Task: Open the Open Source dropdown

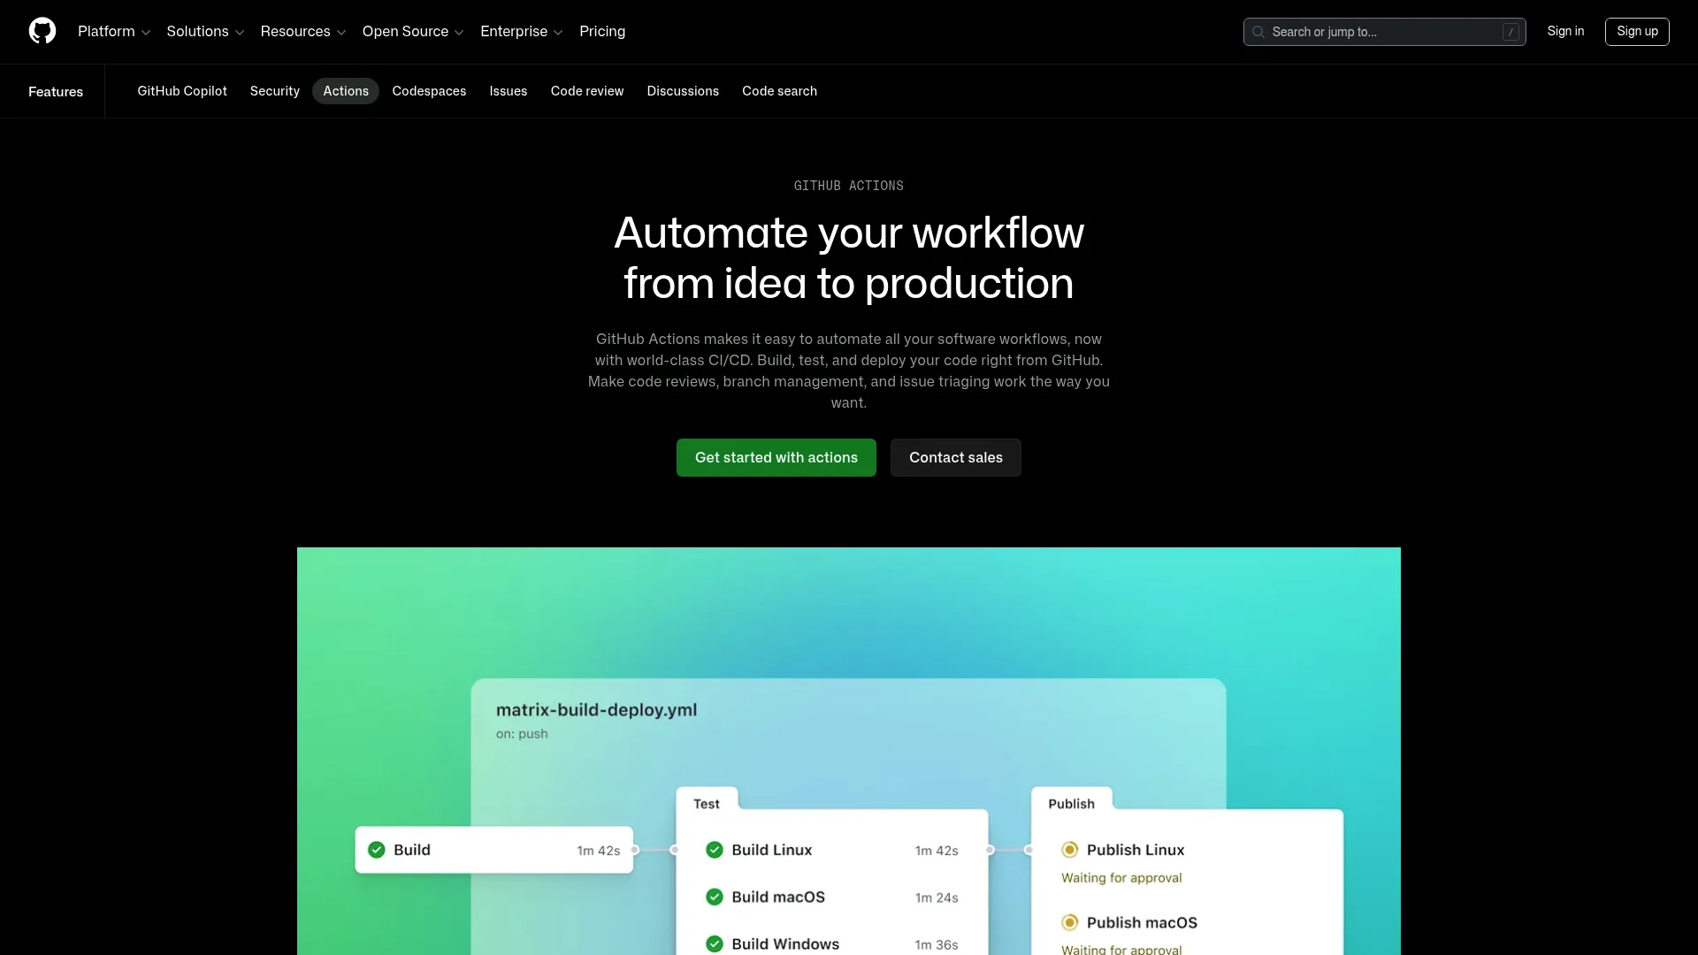Action: pyautogui.click(x=413, y=32)
